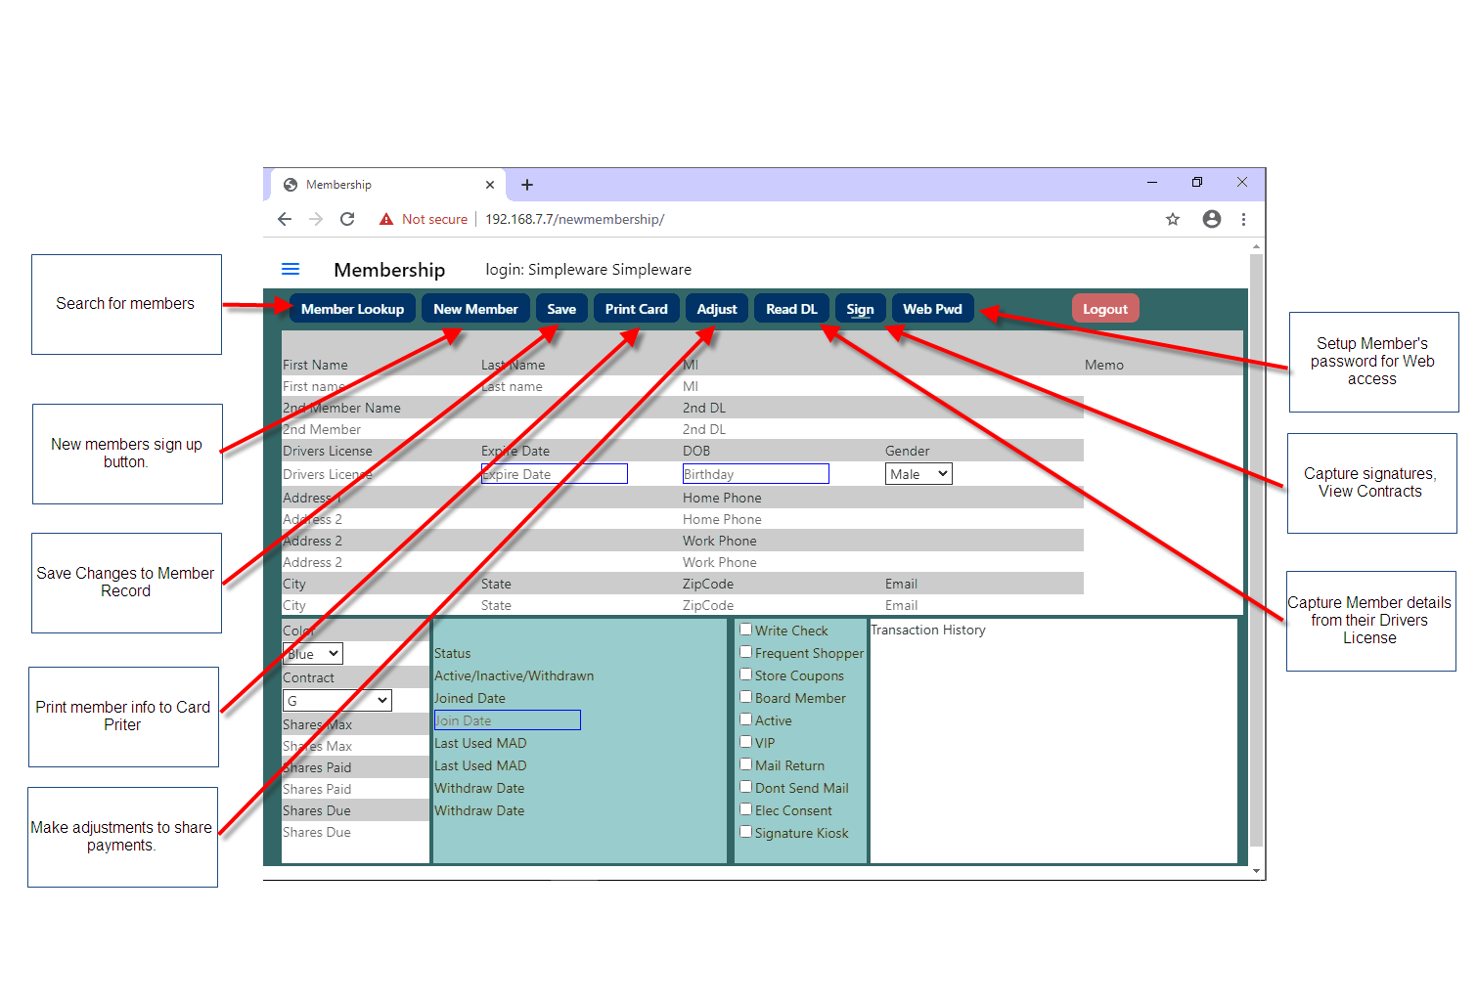The width and height of the screenshot is (1477, 1001).
Task: Expand the Contract dropdown showing G
Action: [337, 701]
